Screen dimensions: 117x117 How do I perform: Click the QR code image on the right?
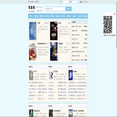(108, 25)
